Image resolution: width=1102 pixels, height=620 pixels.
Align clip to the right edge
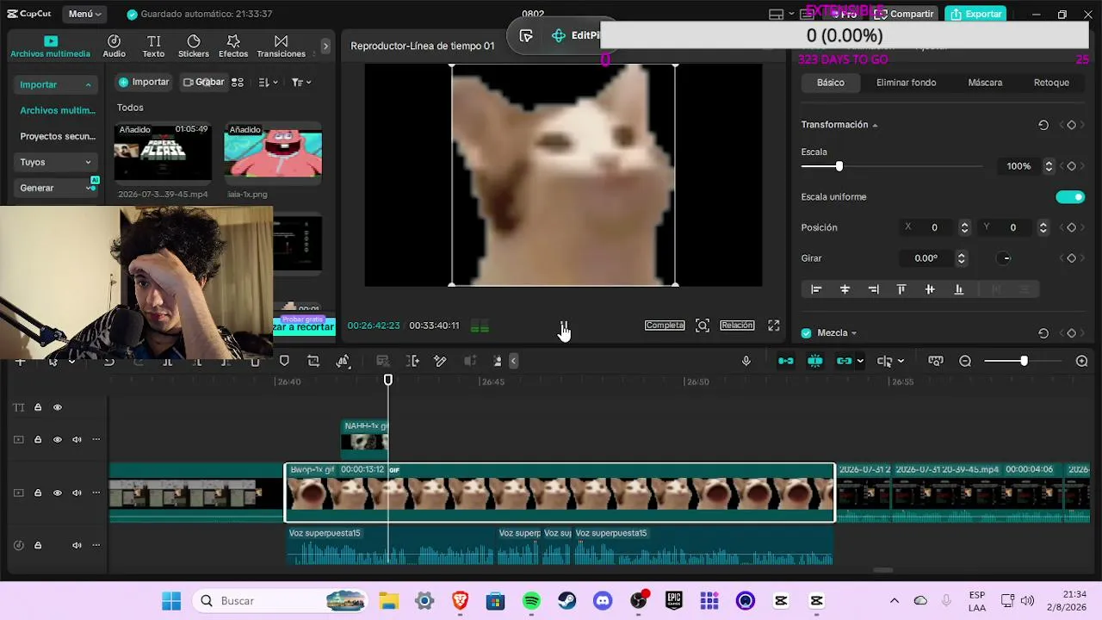coord(873,289)
